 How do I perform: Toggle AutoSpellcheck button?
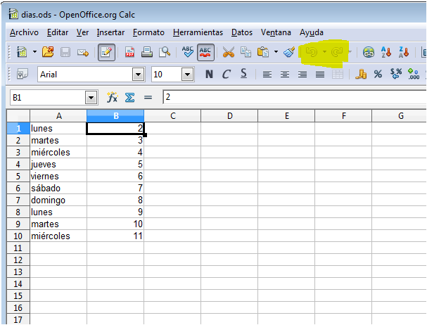pos(206,52)
